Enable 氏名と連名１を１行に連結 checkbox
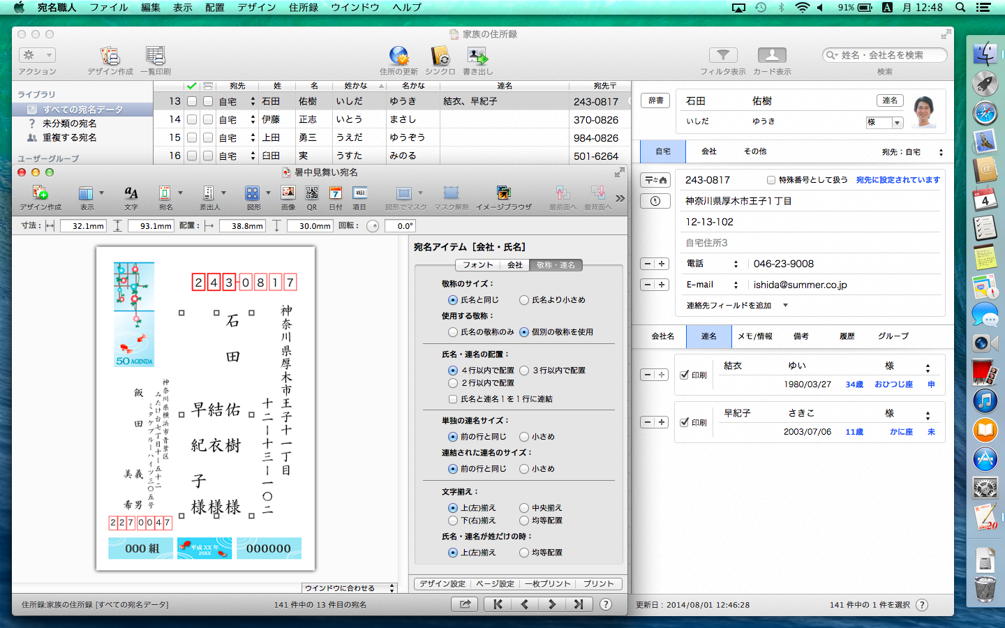Screen dimensions: 1005x628 click(453, 399)
